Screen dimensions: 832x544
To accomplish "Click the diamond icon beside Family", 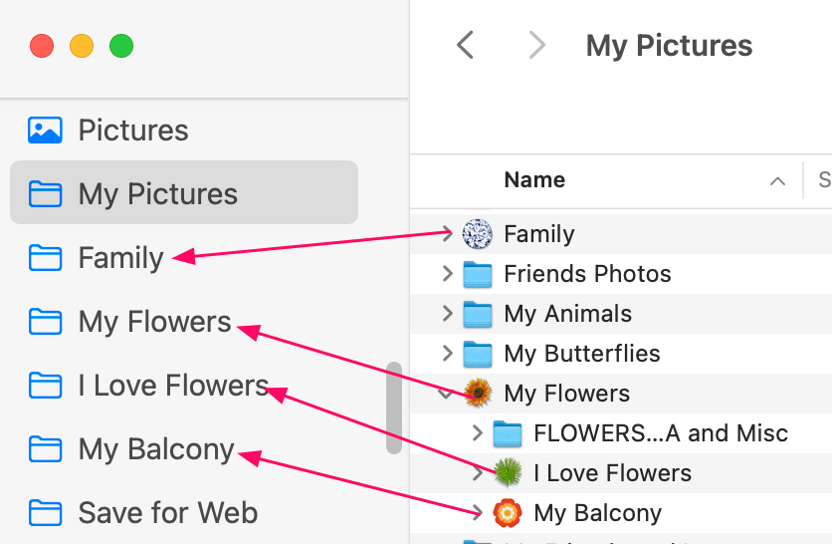I will [x=478, y=234].
